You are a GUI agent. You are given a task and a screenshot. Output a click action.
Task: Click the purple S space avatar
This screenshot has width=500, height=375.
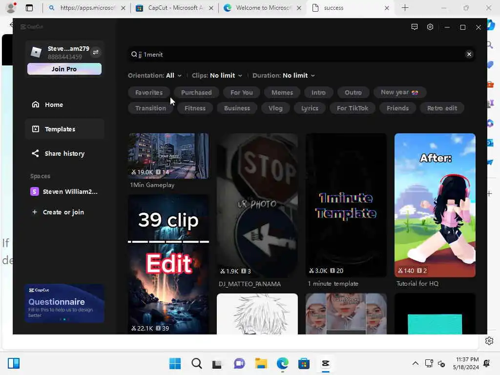pyautogui.click(x=35, y=191)
